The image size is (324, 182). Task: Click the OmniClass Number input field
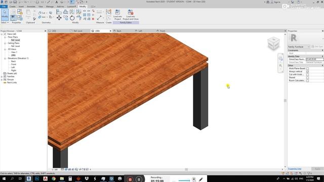(315, 60)
